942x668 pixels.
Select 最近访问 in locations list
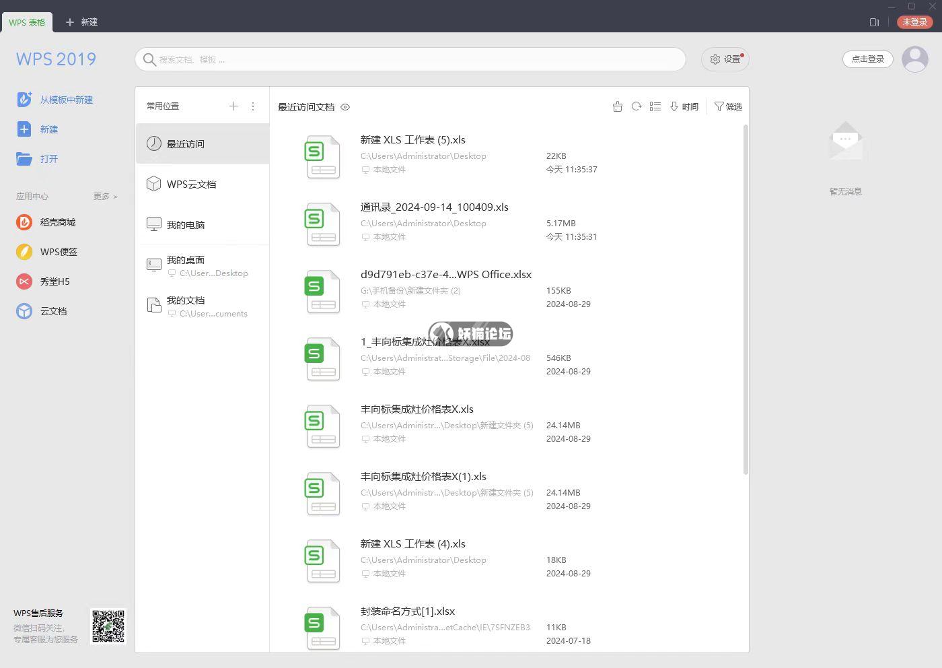tap(203, 143)
